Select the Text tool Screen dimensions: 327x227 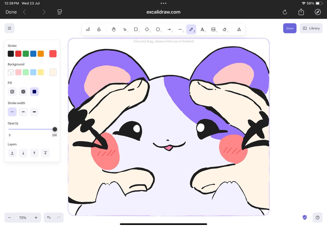[202, 29]
